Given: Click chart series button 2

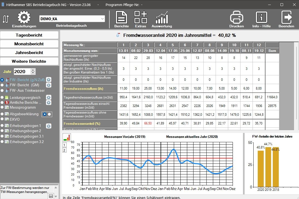Looking at the screenshot, I should (x=65, y=150).
